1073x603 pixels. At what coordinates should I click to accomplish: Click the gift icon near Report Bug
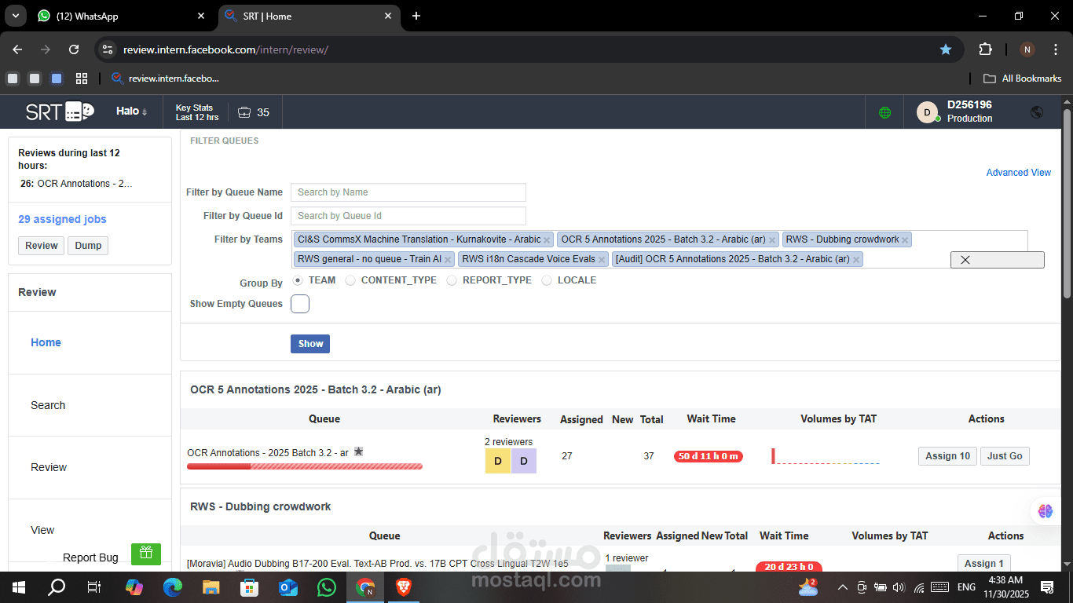tap(146, 554)
